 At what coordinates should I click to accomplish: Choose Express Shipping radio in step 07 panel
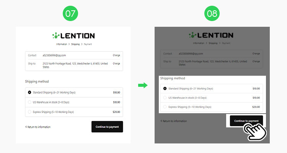[x=29, y=112]
